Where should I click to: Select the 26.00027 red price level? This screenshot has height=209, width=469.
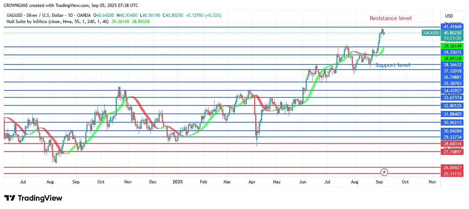[x=453, y=168]
